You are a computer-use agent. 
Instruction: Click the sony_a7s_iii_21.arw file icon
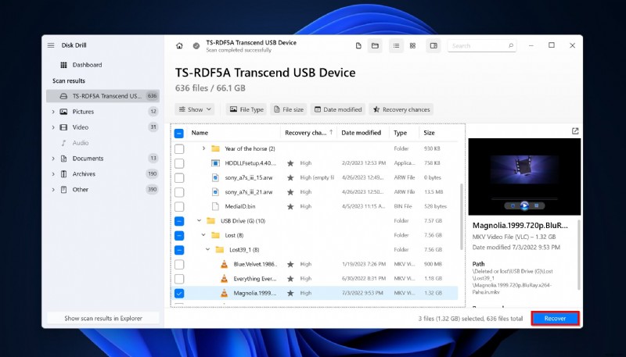(x=215, y=192)
